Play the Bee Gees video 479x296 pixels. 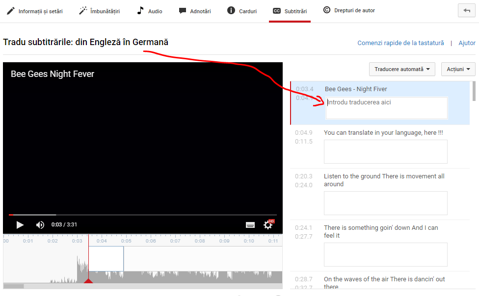[x=20, y=225]
